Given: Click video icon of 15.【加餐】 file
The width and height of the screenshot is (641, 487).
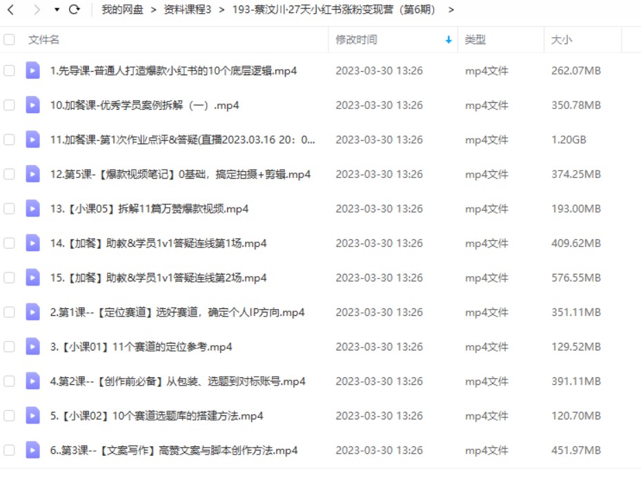Looking at the screenshot, I should pyautogui.click(x=32, y=277).
